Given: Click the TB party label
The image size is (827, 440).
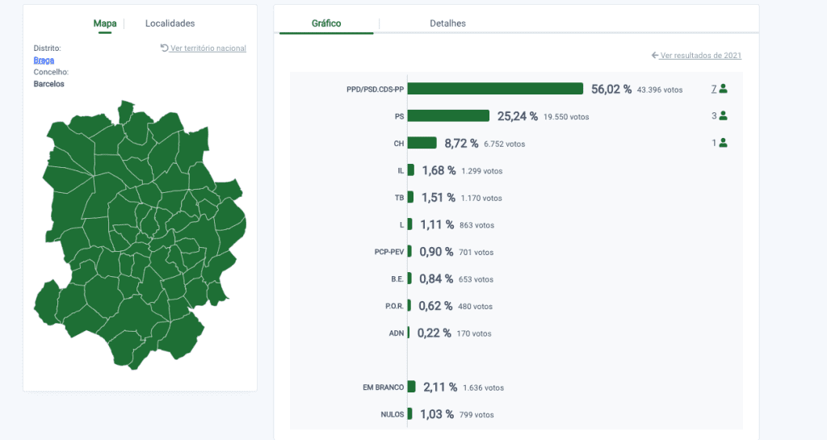Looking at the screenshot, I should [399, 198].
